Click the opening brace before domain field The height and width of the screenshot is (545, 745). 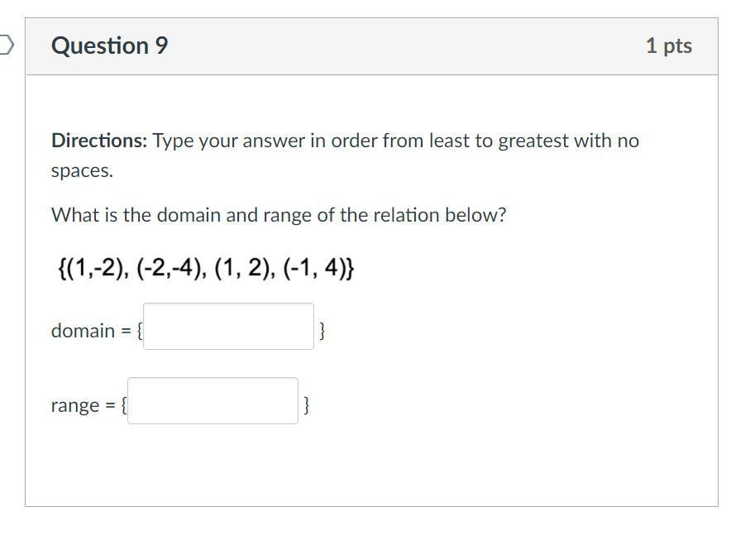pos(139,331)
